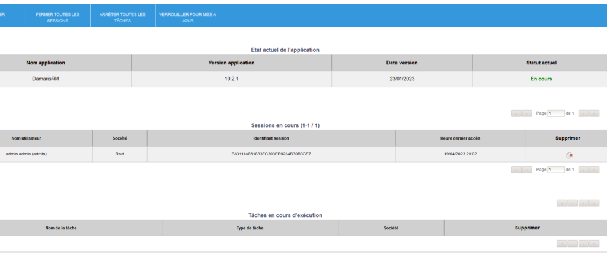
Task: Click first-page arrow above the Sessions en cours title
Action: pos(516,113)
